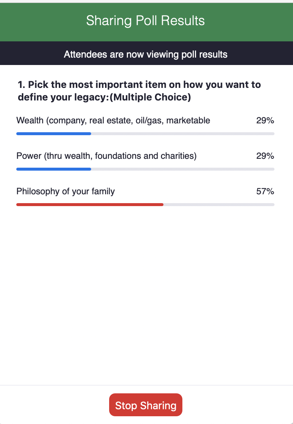
Task: Click the 29% value beside the Power option
Action: click(265, 156)
